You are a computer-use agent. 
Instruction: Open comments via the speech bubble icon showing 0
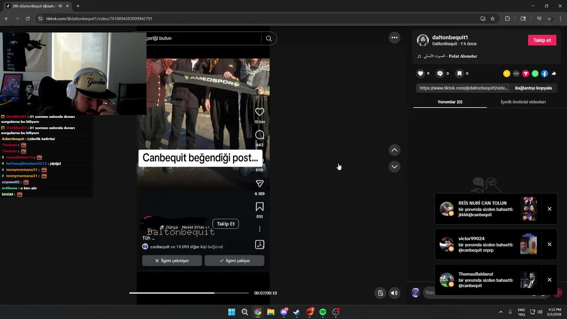coord(440,74)
